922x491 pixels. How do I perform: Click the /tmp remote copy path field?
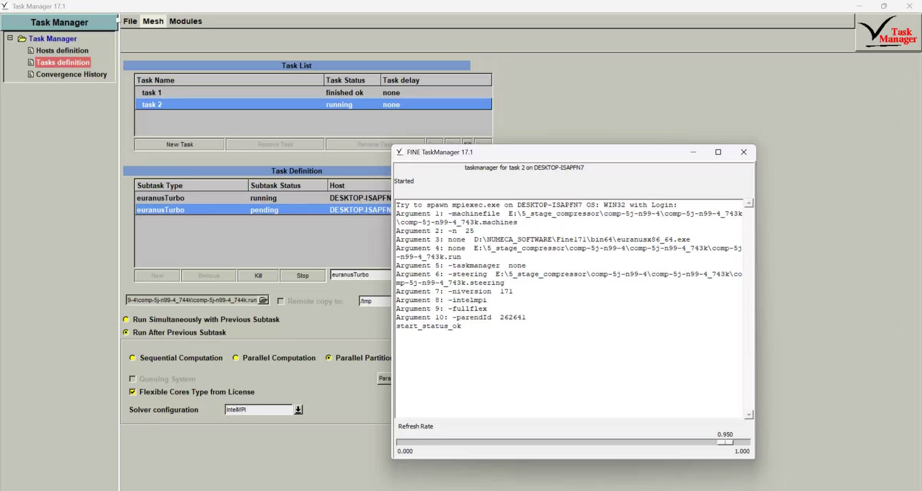pos(375,301)
